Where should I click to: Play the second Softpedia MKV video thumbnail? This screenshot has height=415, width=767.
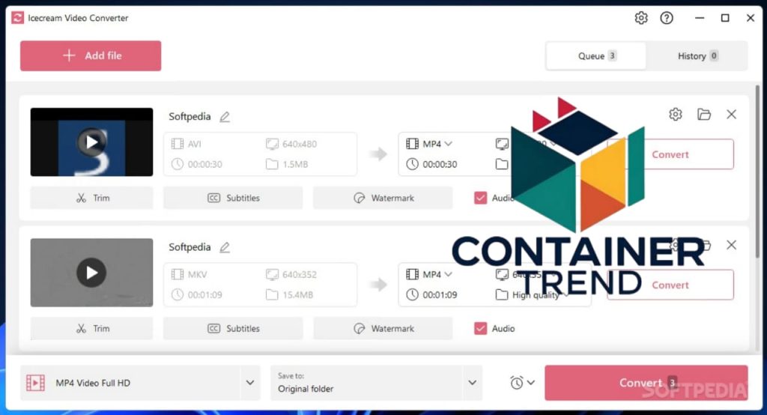click(x=91, y=273)
